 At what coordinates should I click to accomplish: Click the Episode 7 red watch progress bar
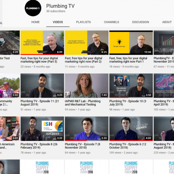pyautogui.click(x=76, y=140)
